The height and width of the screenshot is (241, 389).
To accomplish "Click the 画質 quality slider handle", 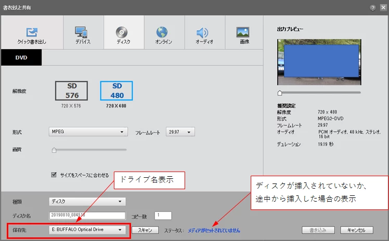I will point(54,150).
